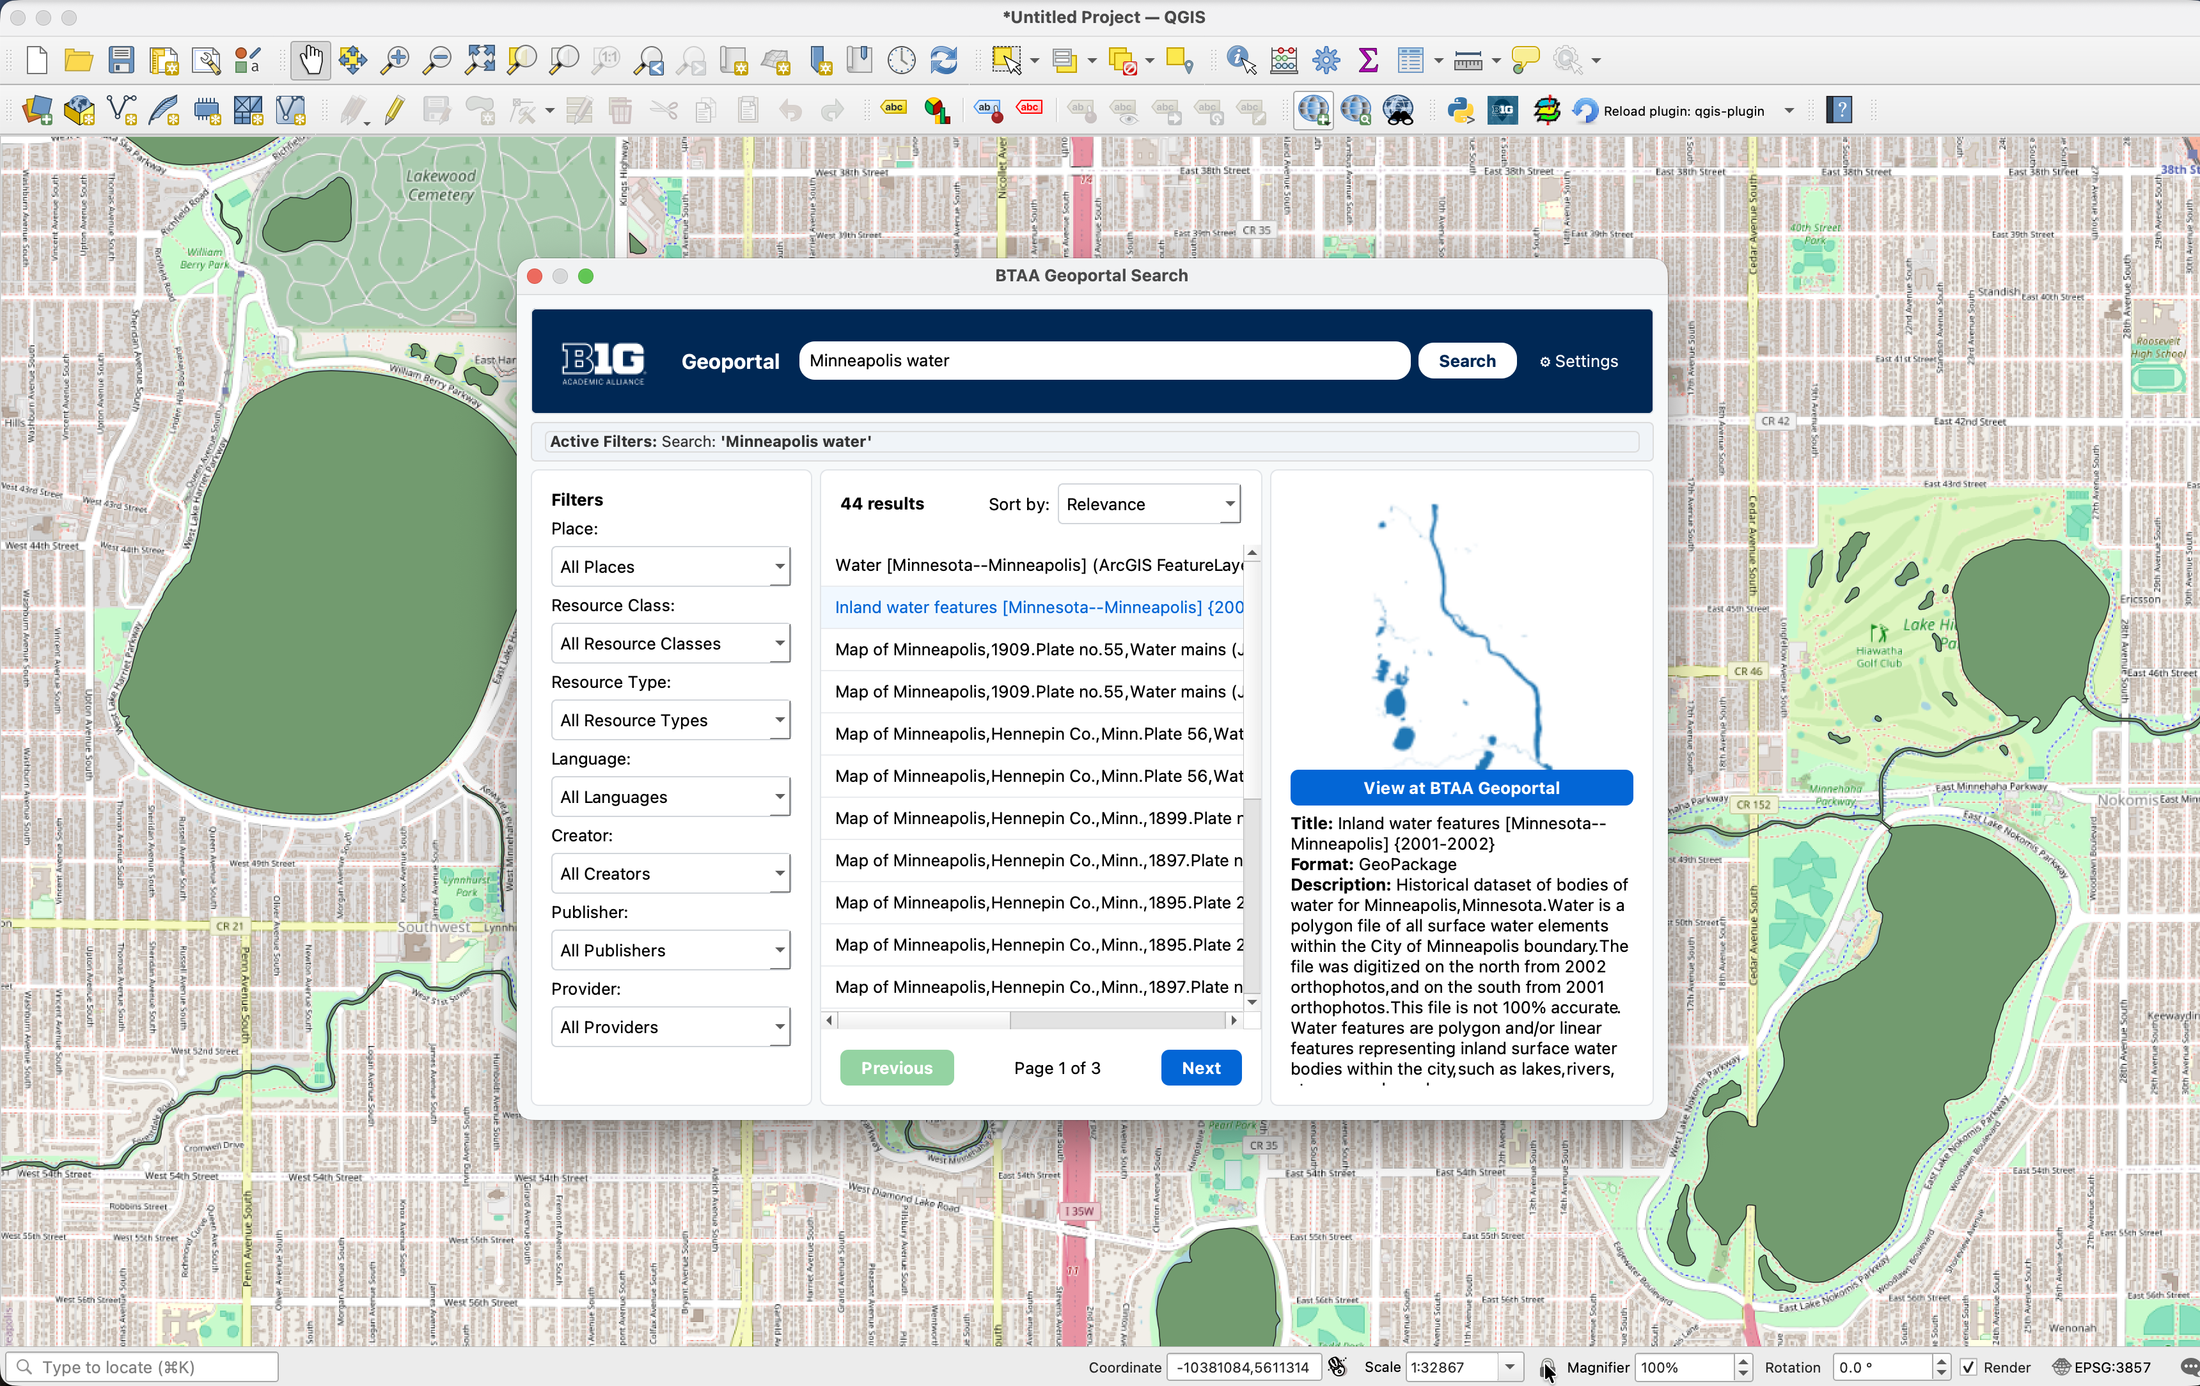Open the Python Console
The image size is (2200, 1386).
point(1460,109)
